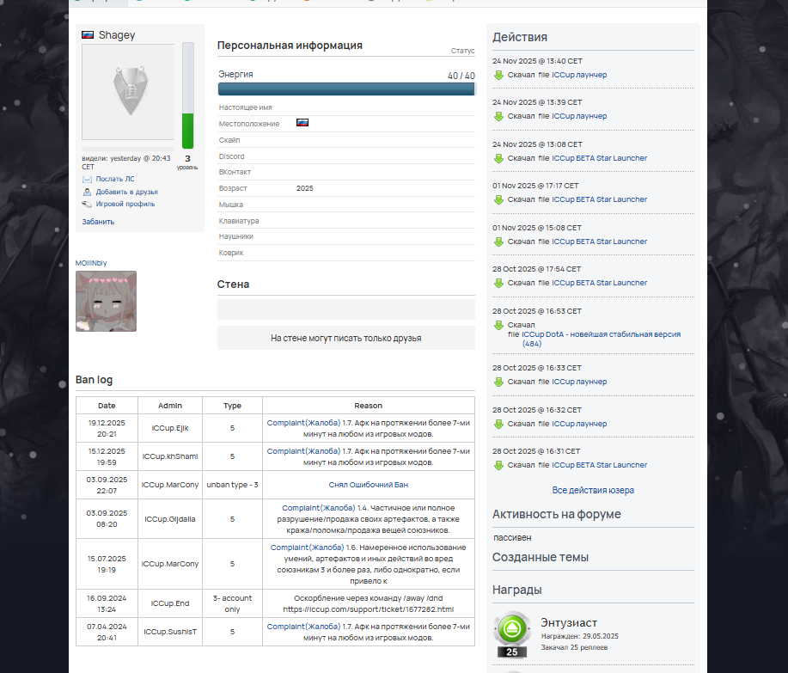The height and width of the screenshot is (673, 788).
Task: Open friend MOlllNbly's avatar thumbnail
Action: (x=106, y=301)
